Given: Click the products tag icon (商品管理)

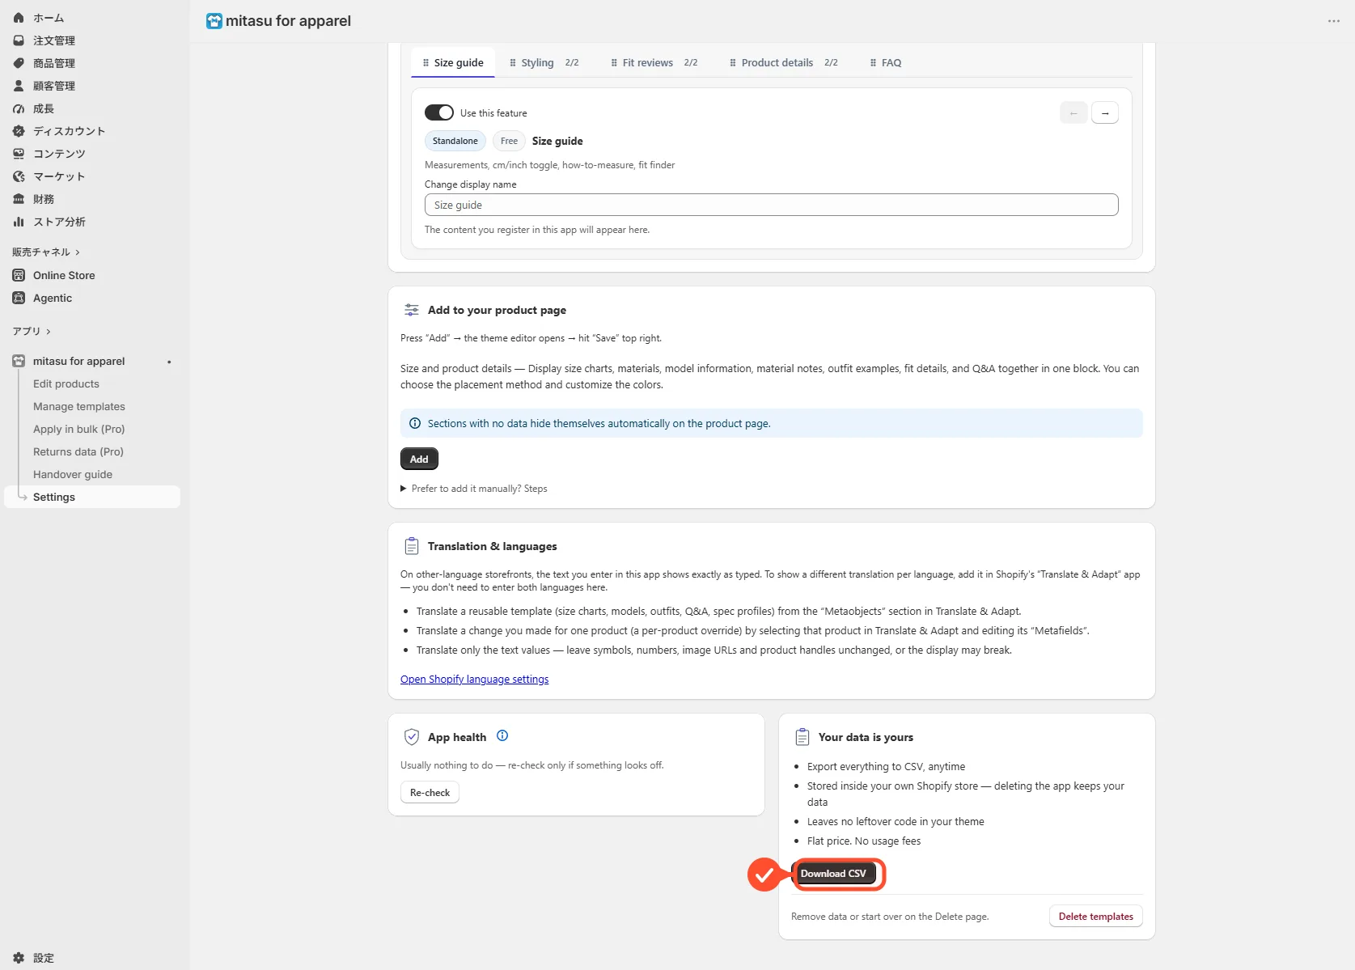Looking at the screenshot, I should (x=19, y=63).
